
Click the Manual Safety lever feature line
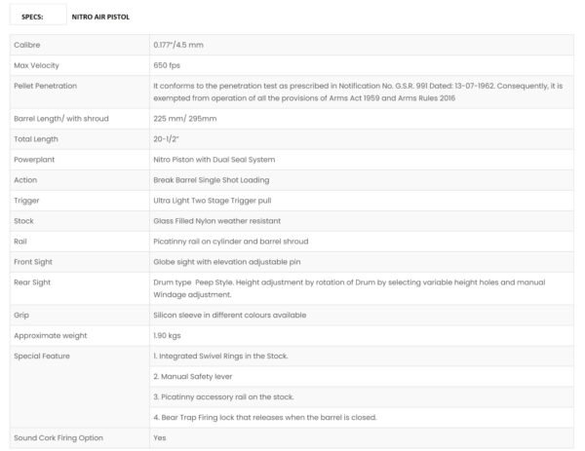tap(193, 376)
